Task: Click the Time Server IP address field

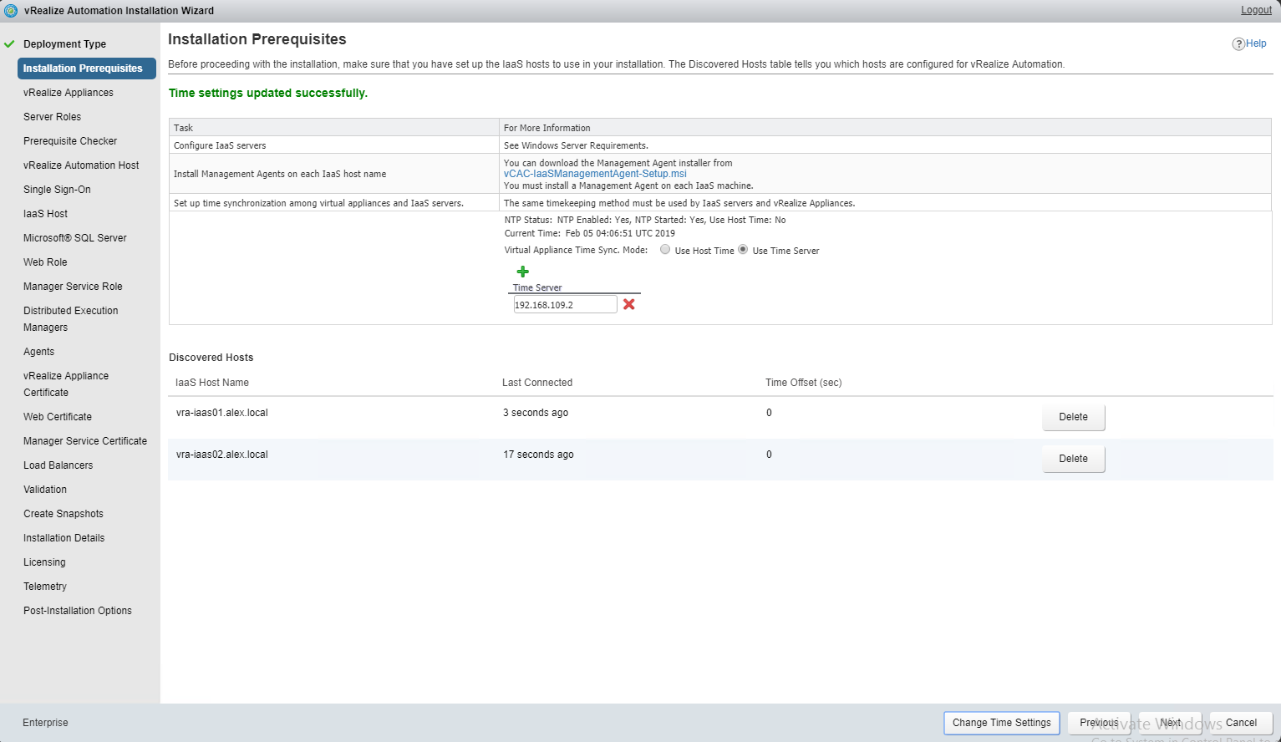Action: (565, 305)
